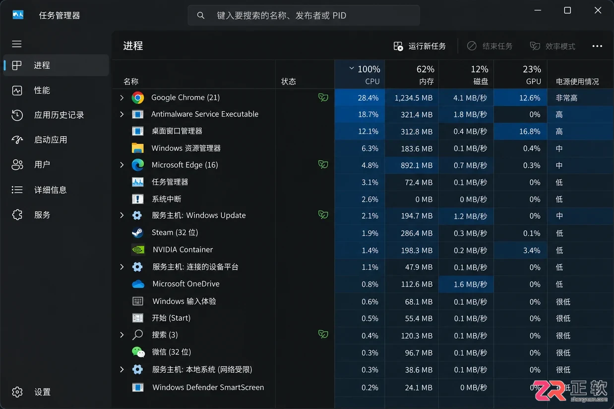Image resolution: width=614 pixels, height=409 pixels.
Task: Click the 28.4% CPU value cell
Action: 360,98
